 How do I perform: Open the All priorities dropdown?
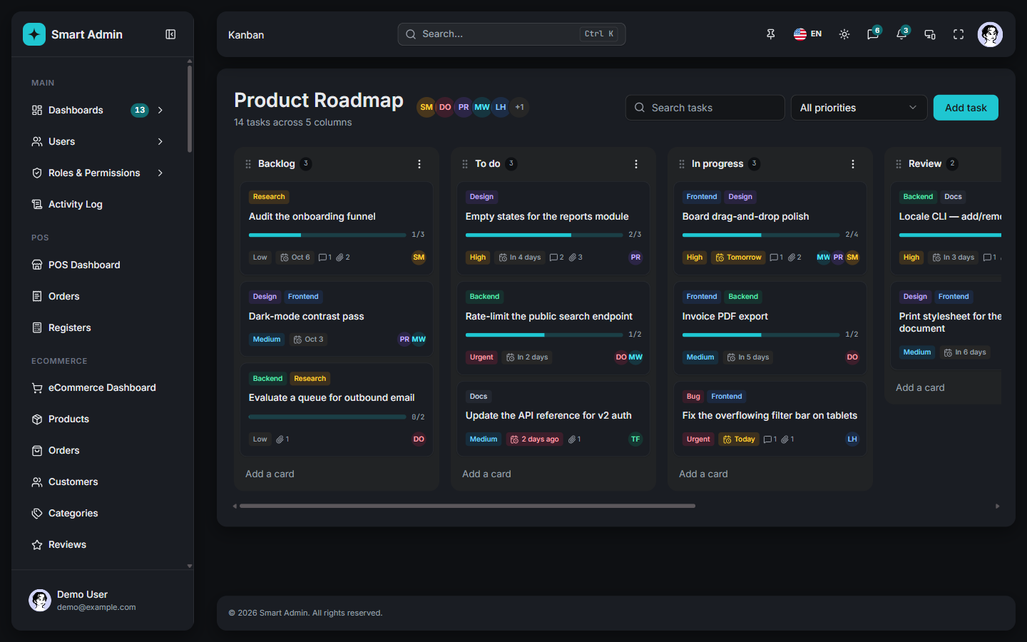click(x=859, y=108)
